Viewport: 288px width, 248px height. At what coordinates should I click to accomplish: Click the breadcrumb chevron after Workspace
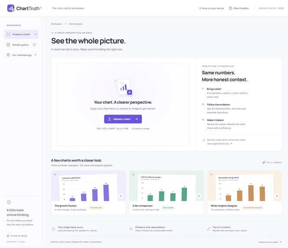65,24
